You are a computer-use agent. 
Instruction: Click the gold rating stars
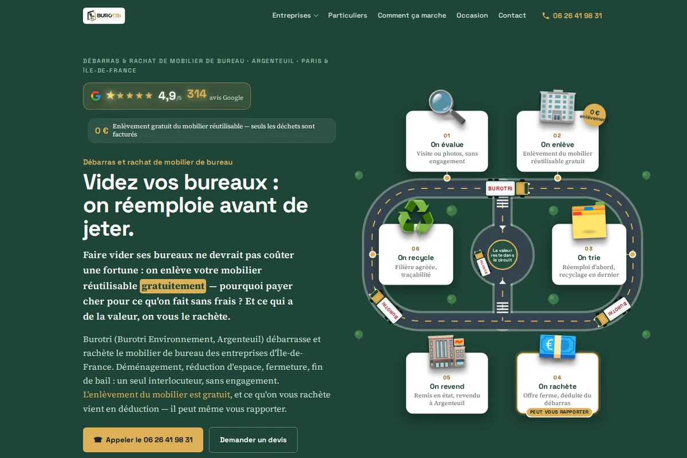pyautogui.click(x=129, y=96)
